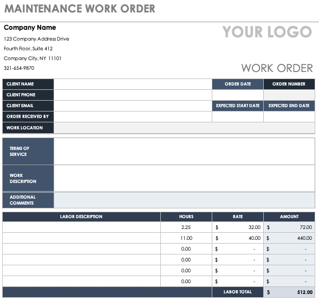Viewport: 319px width, 301px height.
Task: Click the LABOR TOTAL label
Action: point(238,292)
